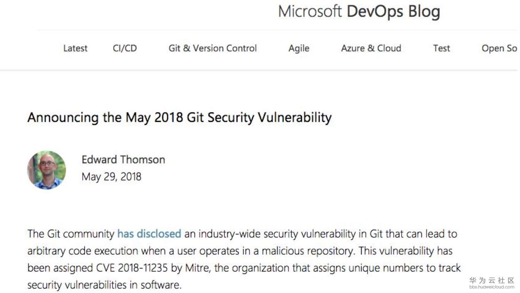
Task: Follow the "has disclosed" hyperlink
Action: coord(149,234)
